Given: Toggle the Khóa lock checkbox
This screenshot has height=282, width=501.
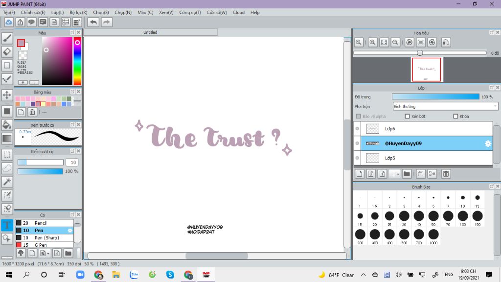Looking at the screenshot, I should [455, 117].
